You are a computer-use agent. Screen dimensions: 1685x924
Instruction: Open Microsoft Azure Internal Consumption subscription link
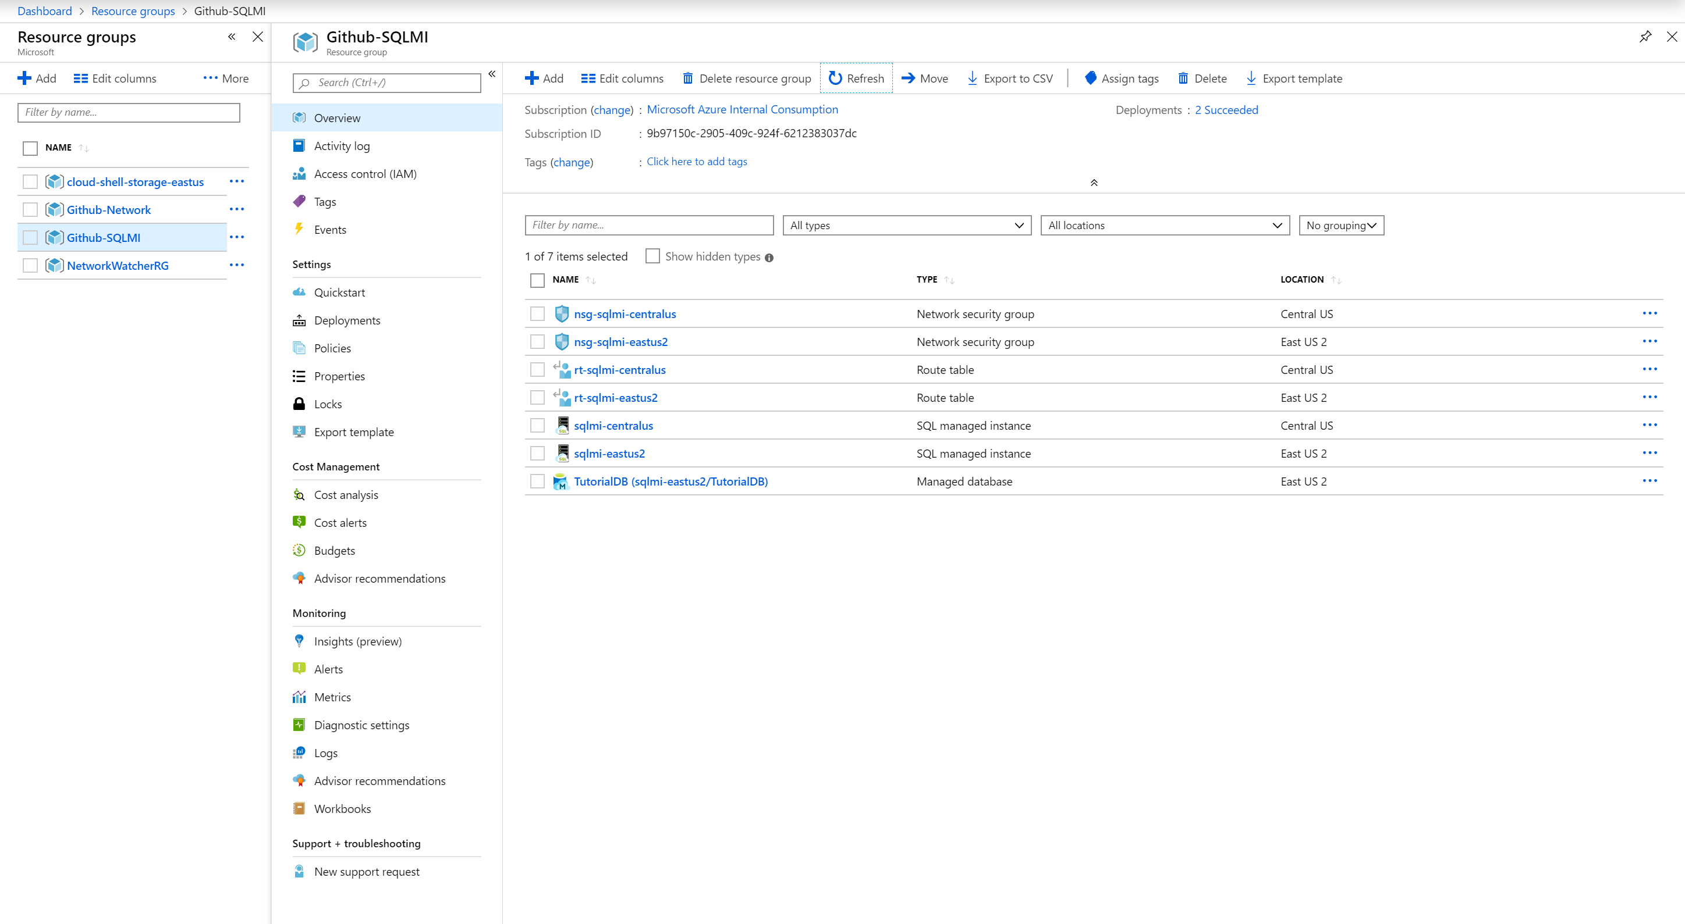(x=742, y=109)
